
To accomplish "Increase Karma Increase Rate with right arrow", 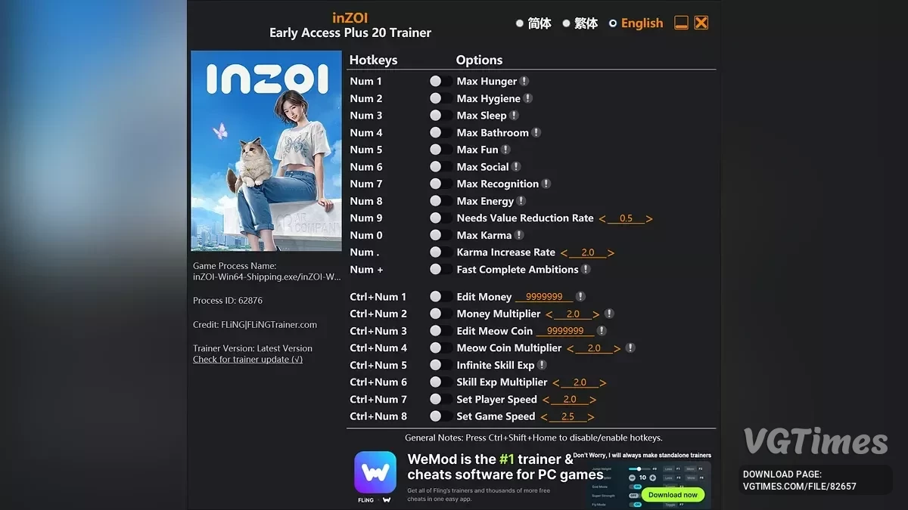I will pos(611,252).
